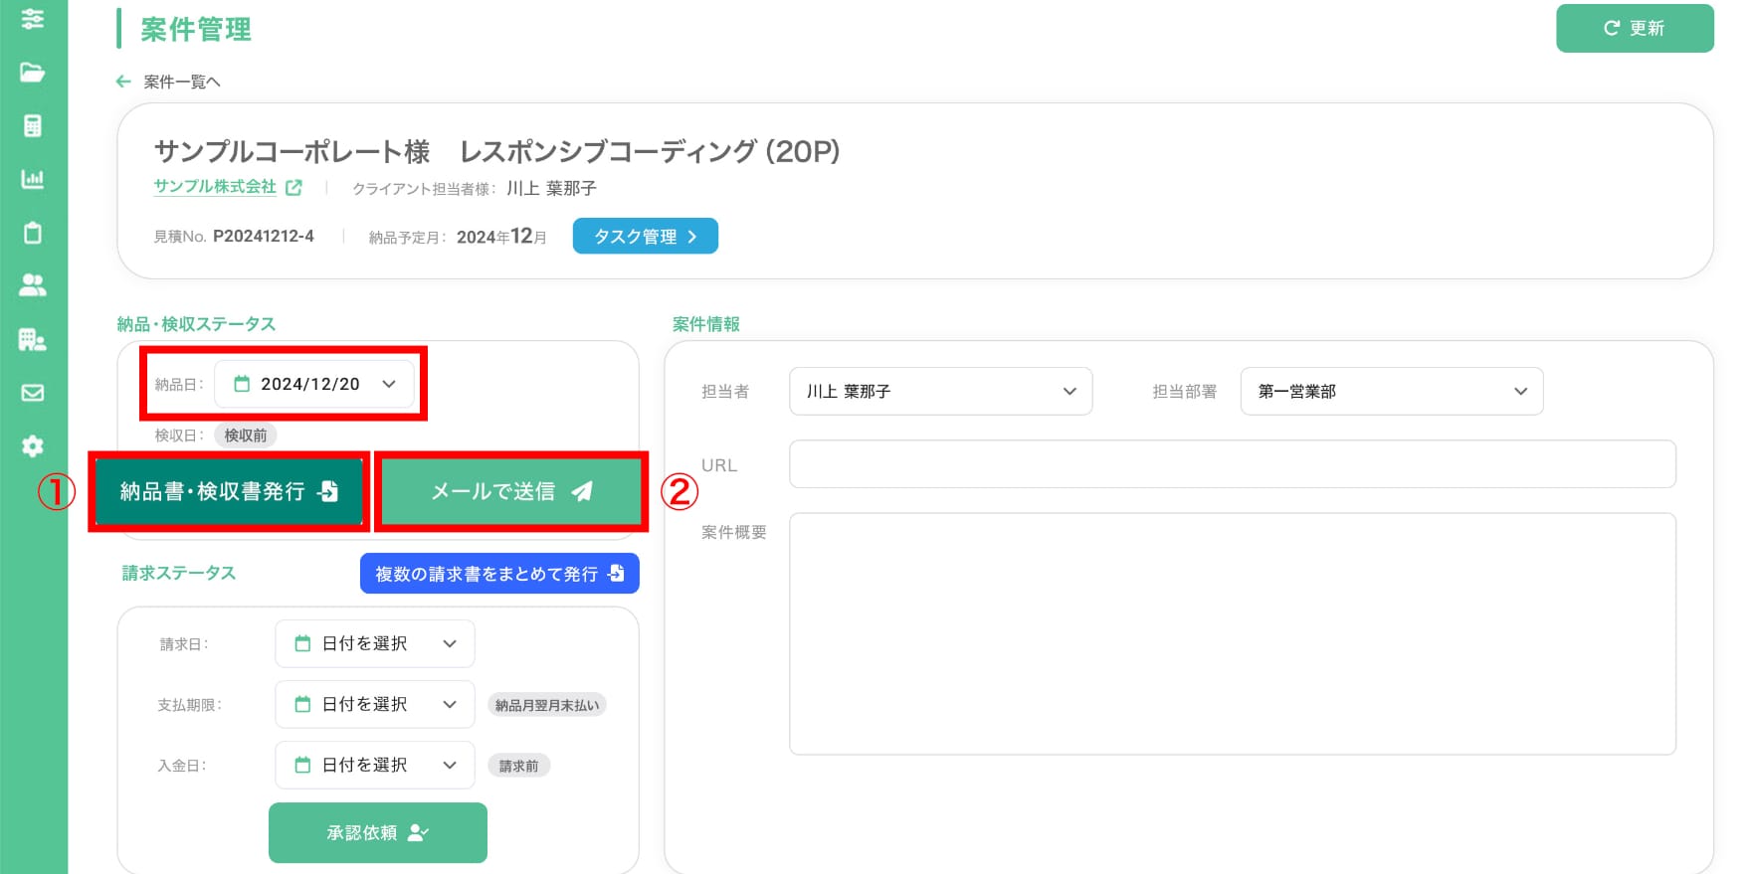This screenshot has width=1751, height=874.
Task: Click the 納品書・検収書発行 button
Action: point(229,491)
